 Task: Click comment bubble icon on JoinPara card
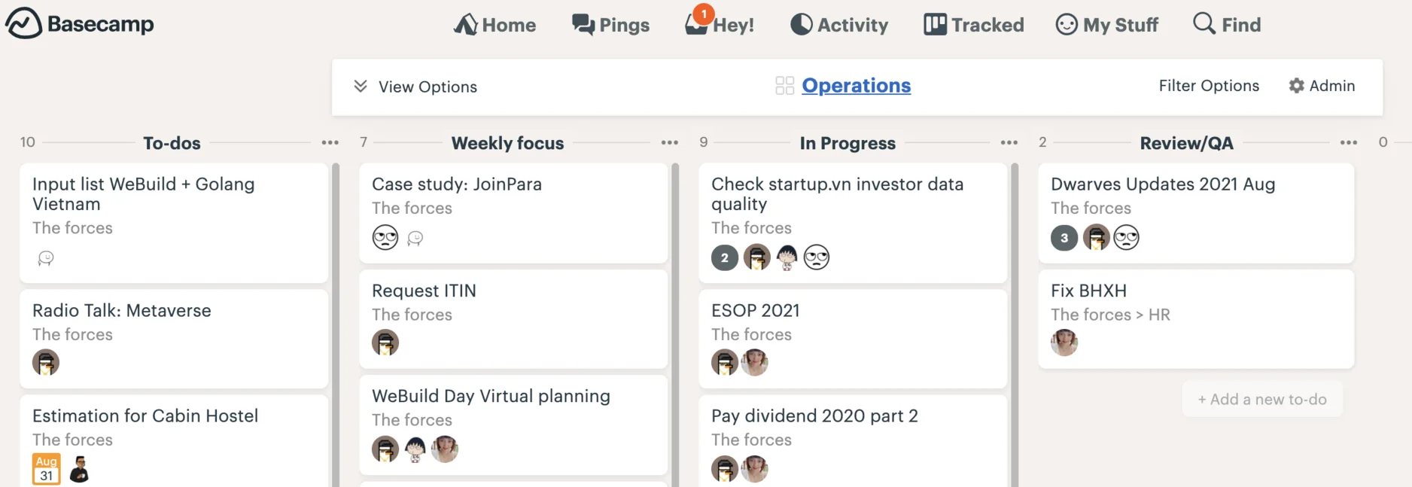[415, 239]
